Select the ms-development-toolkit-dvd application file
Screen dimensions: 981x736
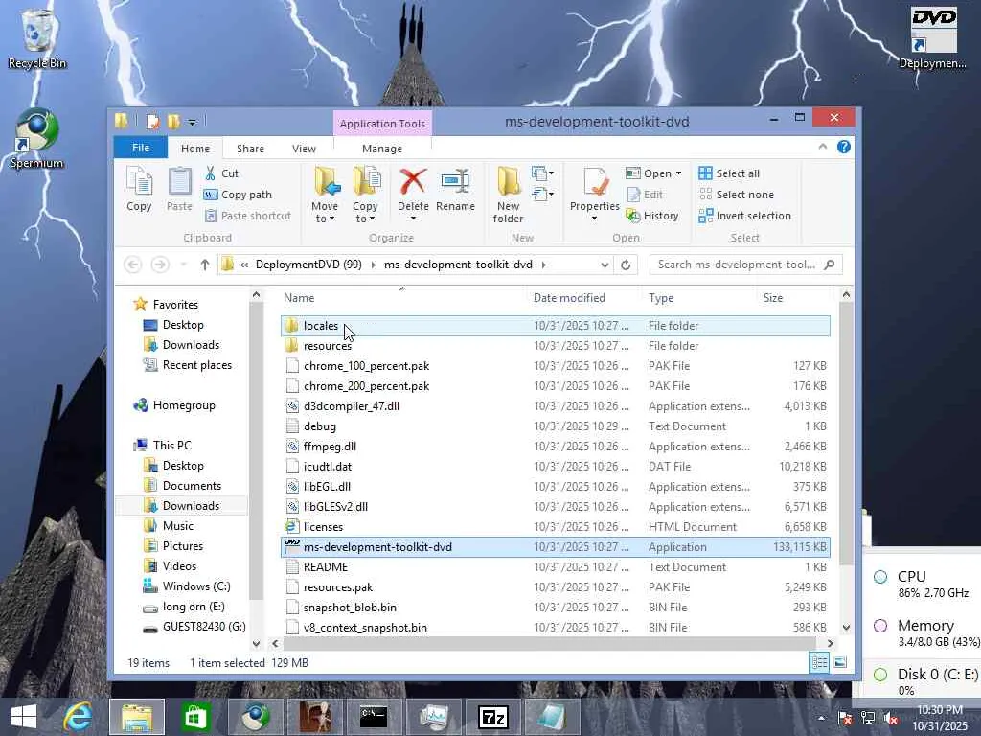[555, 547]
